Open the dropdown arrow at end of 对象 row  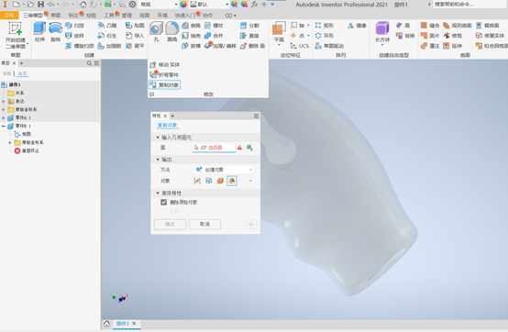(x=250, y=181)
